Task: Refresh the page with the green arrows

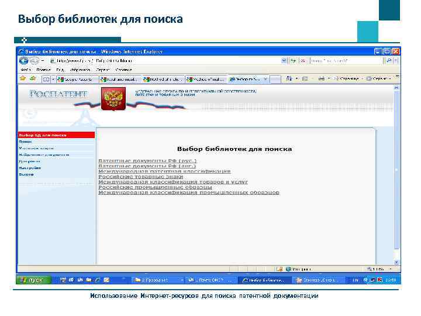Action: pos(293,61)
